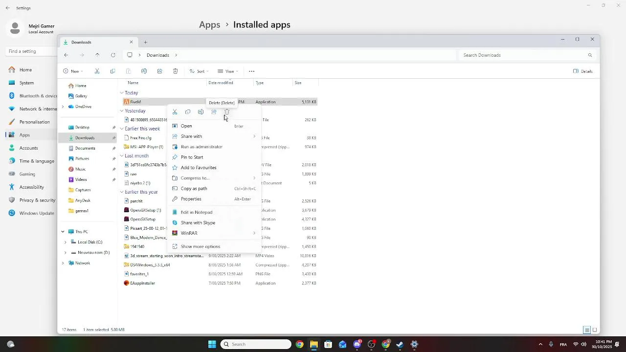
Task: Click the Find a setting box
Action: point(32,51)
